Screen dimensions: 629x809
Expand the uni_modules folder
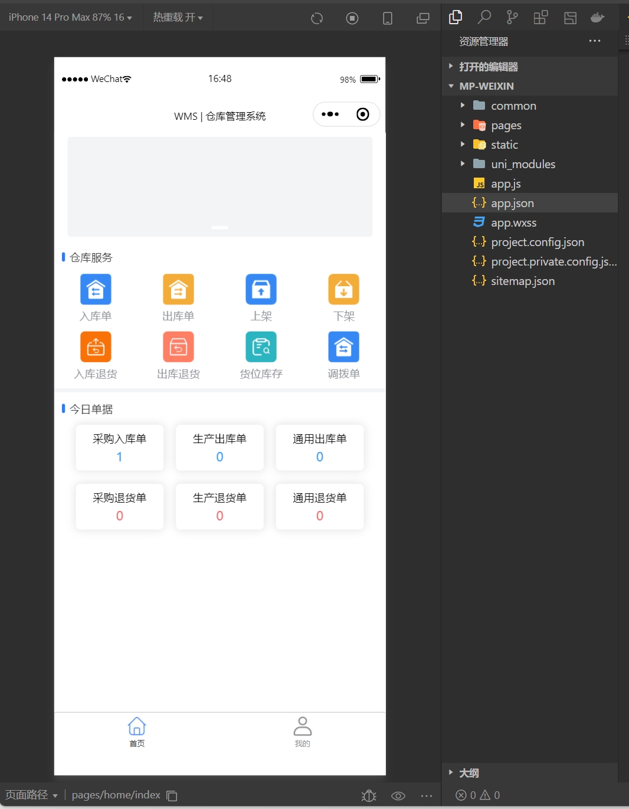click(530, 164)
